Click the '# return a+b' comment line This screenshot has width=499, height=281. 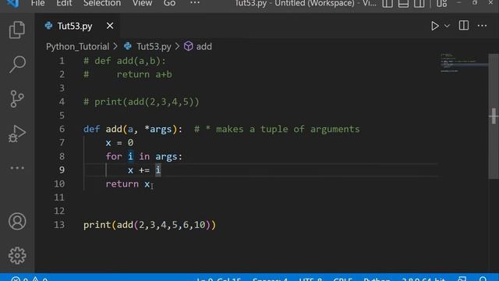click(128, 75)
